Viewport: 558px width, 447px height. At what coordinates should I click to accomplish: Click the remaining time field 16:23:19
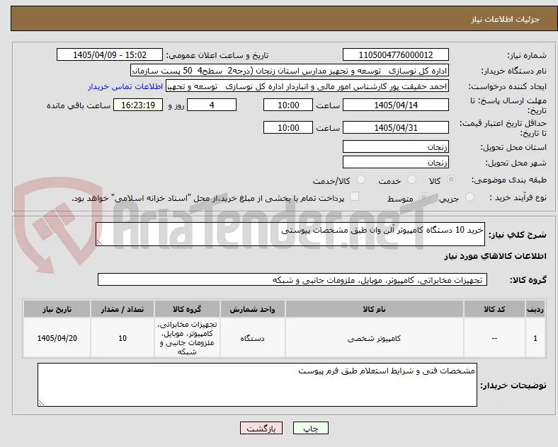[138, 105]
